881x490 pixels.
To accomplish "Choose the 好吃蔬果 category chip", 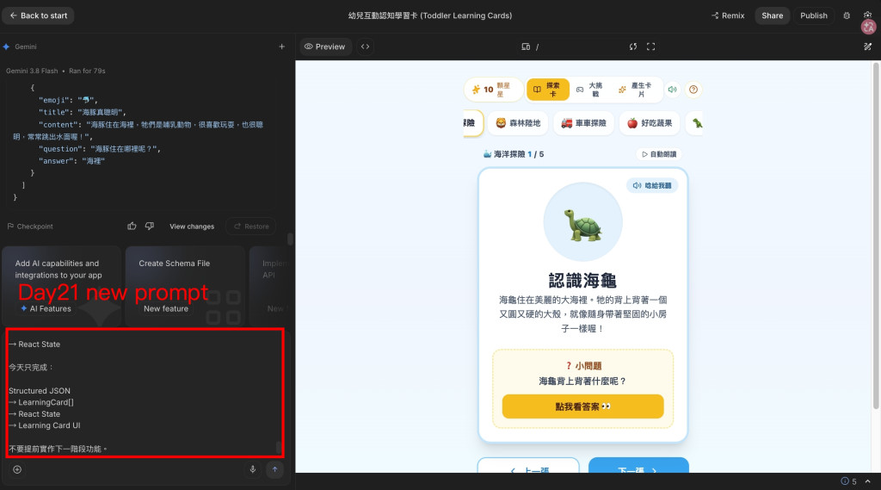I will (650, 123).
